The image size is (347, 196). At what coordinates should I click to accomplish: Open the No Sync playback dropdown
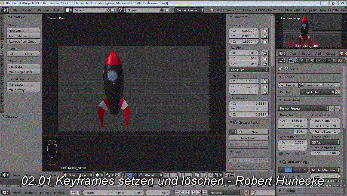pyautogui.click(x=224, y=192)
